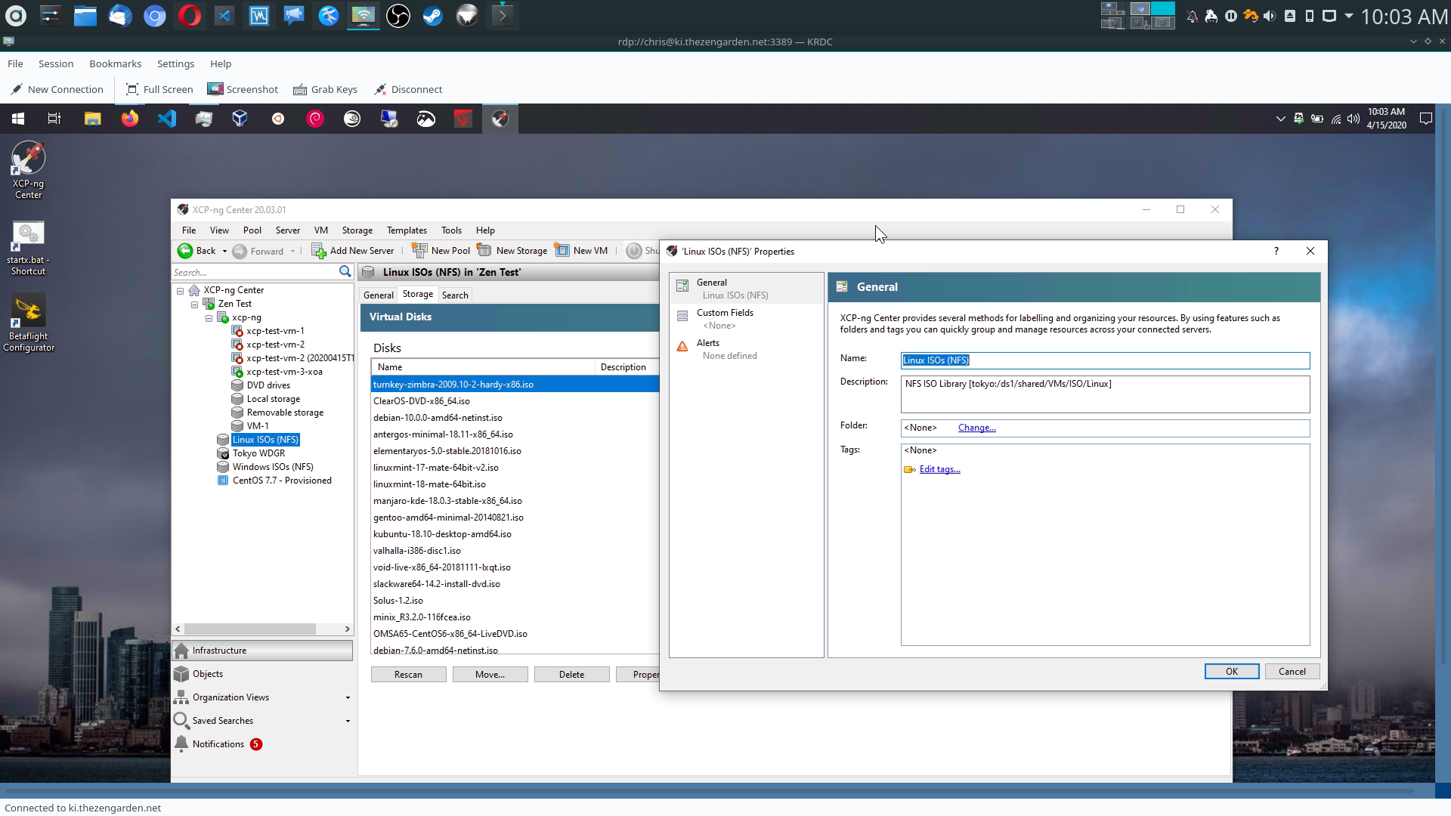1451x816 pixels.
Task: Click the volume icon in remote system tray
Action: [x=1354, y=119]
